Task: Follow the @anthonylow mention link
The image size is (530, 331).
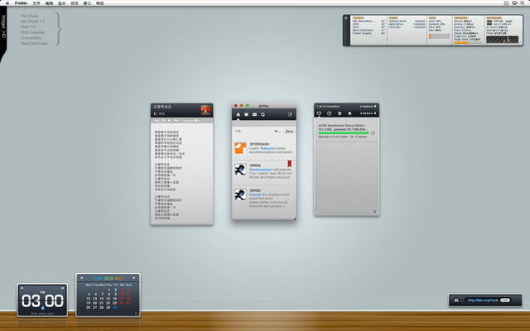Action: click(262, 170)
